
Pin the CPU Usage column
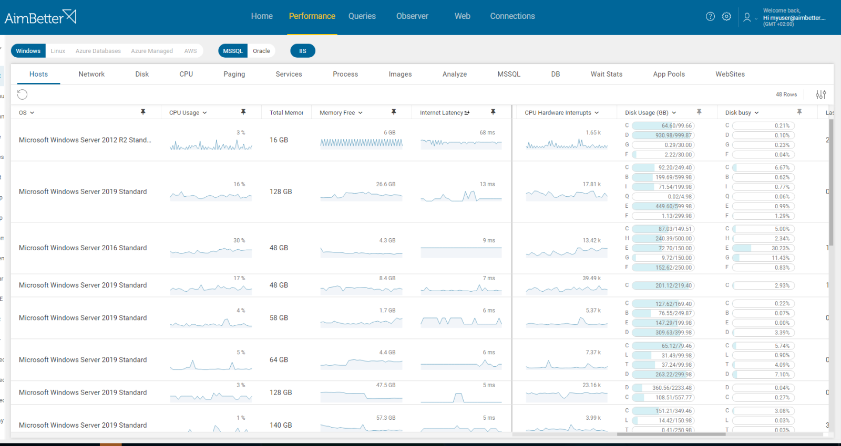243,112
